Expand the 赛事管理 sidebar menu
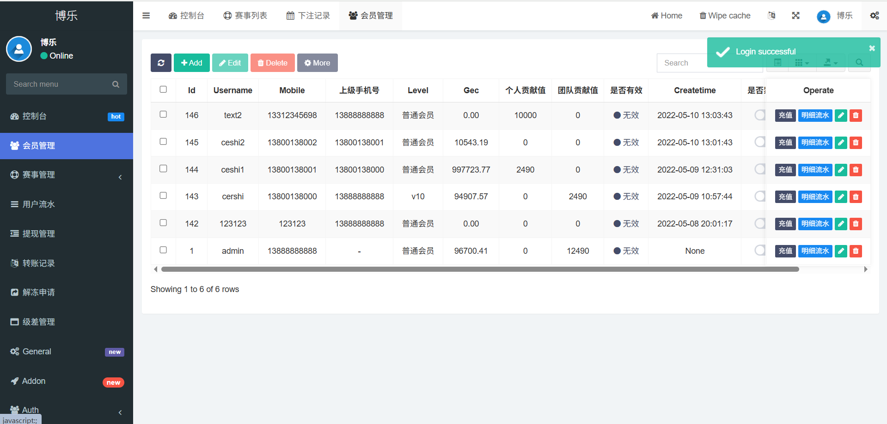Screen dimensions: 887x424 pyautogui.click(x=67, y=175)
